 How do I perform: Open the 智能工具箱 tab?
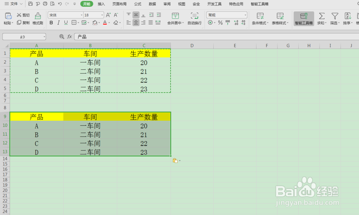tap(260, 4)
